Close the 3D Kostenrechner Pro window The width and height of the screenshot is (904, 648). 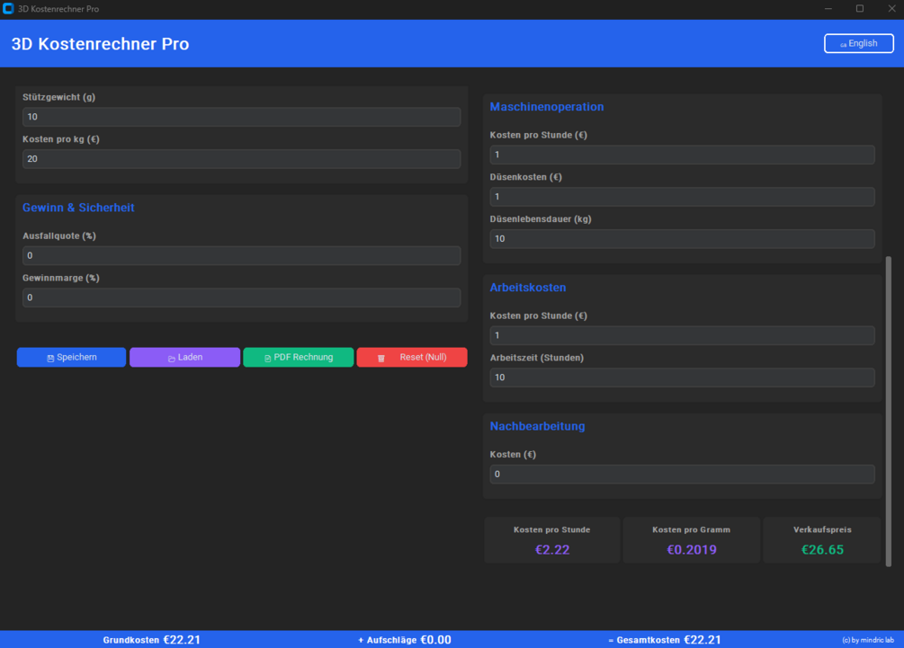(x=891, y=9)
